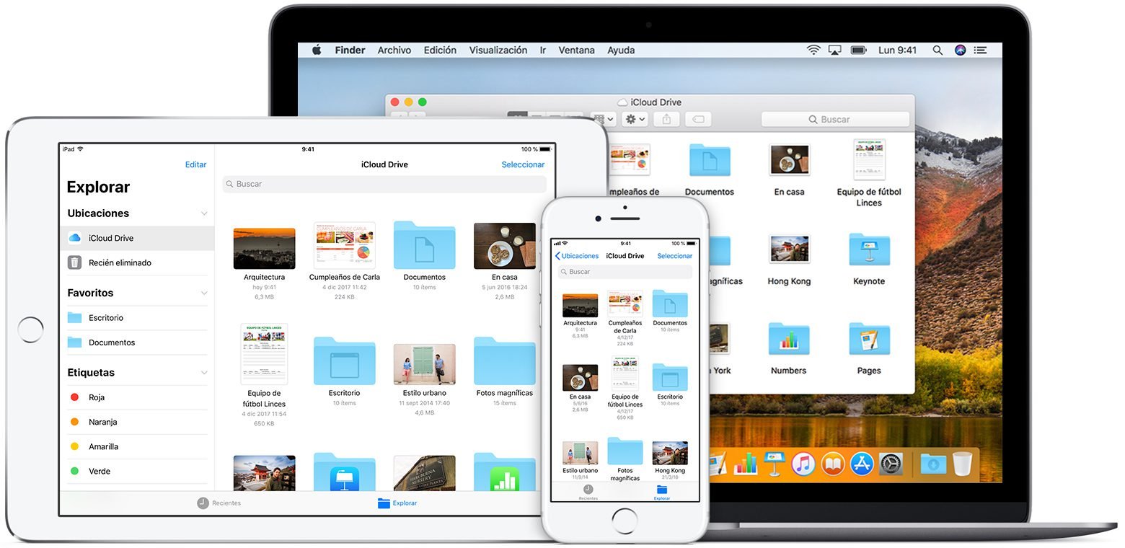Open System Preferences in the Dock

pyautogui.click(x=891, y=463)
